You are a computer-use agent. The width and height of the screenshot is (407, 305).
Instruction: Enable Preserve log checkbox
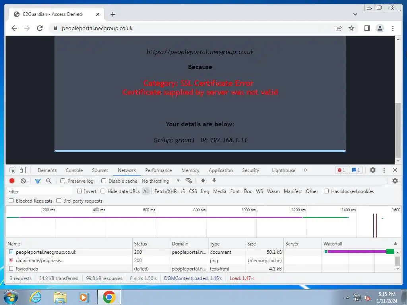[63, 181]
